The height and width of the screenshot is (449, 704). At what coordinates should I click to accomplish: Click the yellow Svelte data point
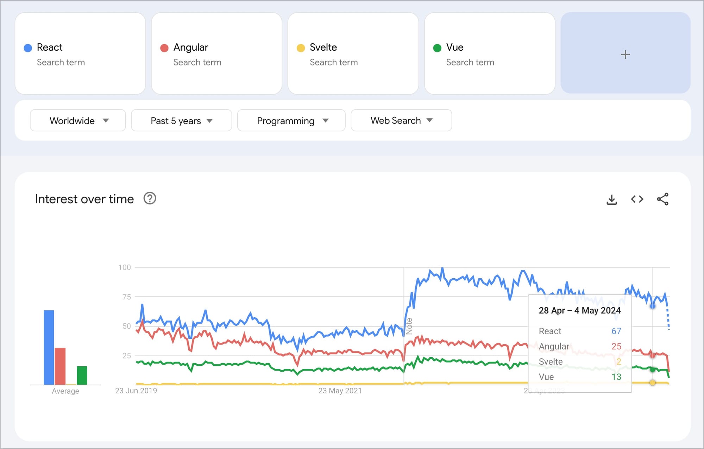[652, 382]
